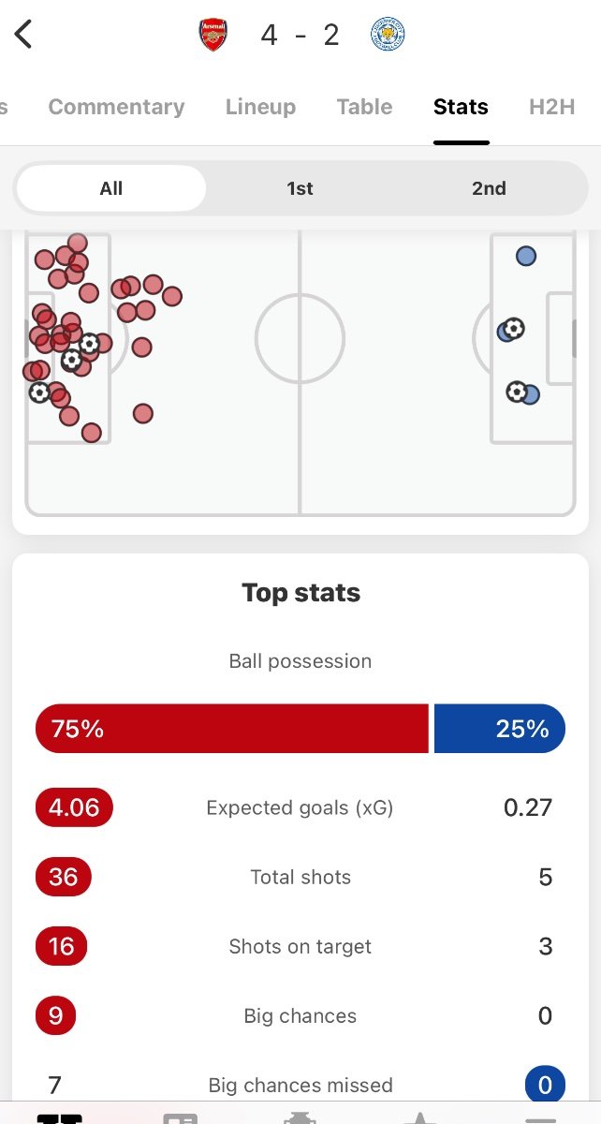The image size is (601, 1124).
Task: Select the All period filter
Action: coord(111,188)
